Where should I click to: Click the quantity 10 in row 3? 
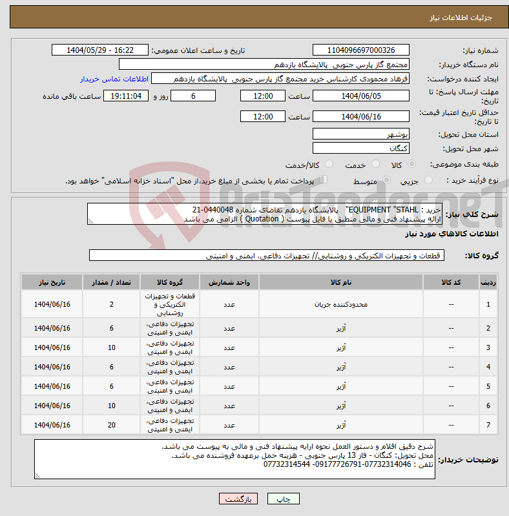pyautogui.click(x=112, y=347)
